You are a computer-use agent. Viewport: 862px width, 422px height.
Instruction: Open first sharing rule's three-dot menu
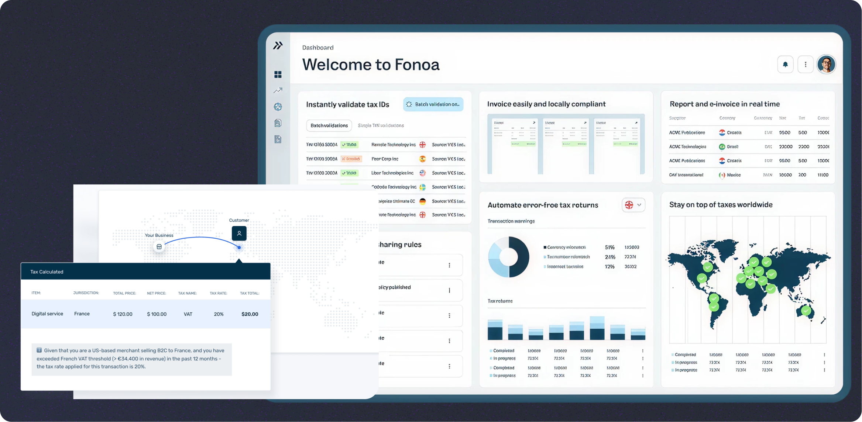coord(449,265)
